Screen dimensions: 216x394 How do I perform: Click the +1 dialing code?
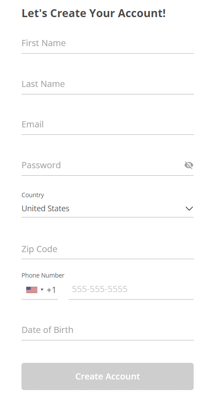[51, 290]
